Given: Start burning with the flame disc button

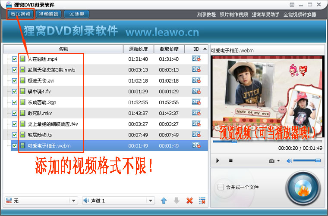Looking at the screenshot, I should click(x=303, y=188).
